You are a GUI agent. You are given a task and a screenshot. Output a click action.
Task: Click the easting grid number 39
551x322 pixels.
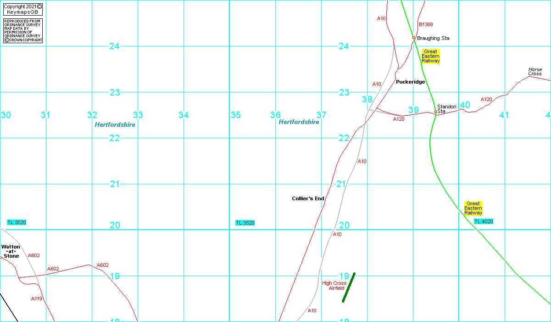(413, 109)
